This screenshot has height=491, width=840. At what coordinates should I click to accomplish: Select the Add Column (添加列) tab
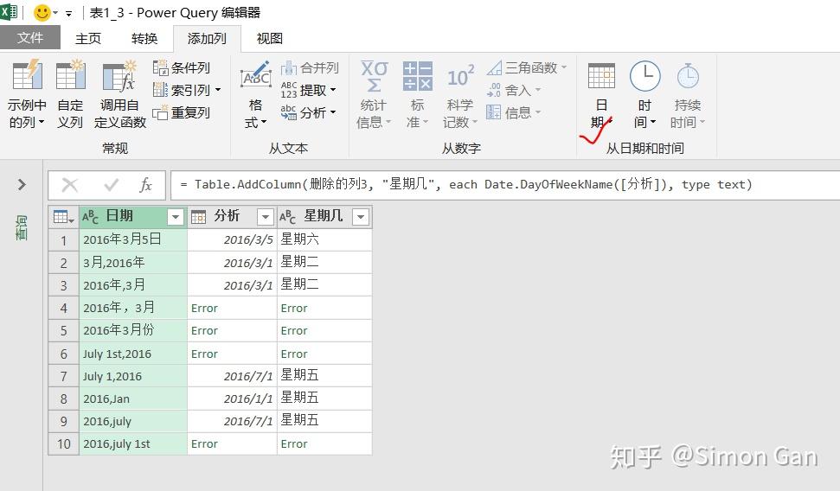207,39
